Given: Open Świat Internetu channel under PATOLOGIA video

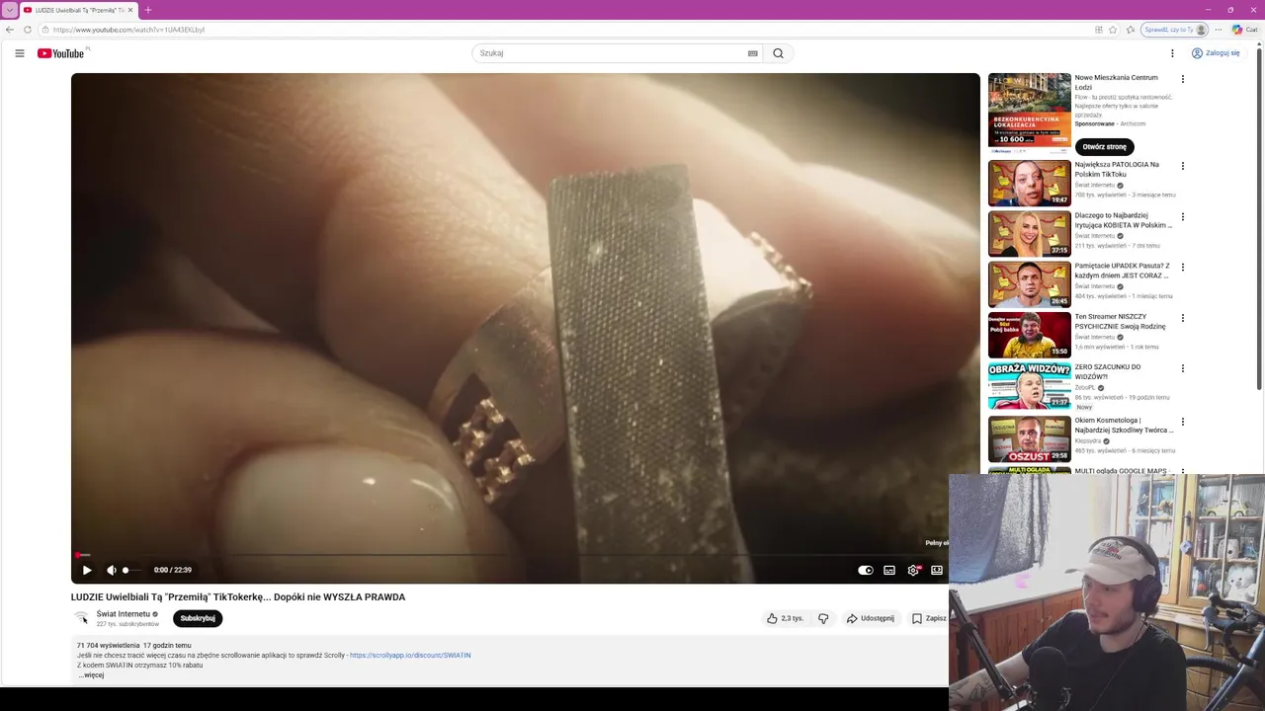Looking at the screenshot, I should pyautogui.click(x=1095, y=186).
